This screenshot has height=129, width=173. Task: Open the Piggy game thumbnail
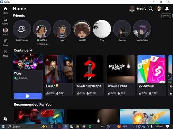click(28, 62)
